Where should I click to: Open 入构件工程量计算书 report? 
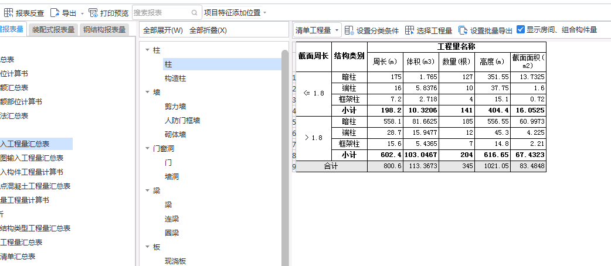pos(32,172)
